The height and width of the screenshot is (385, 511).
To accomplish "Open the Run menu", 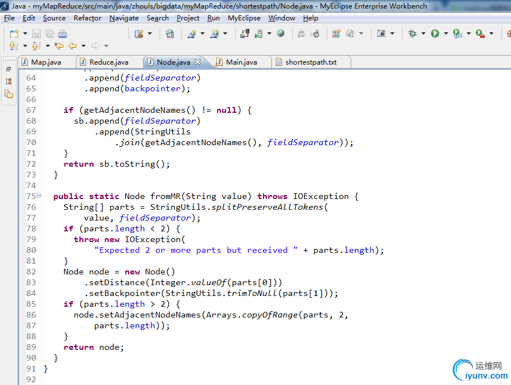I will click(x=214, y=18).
